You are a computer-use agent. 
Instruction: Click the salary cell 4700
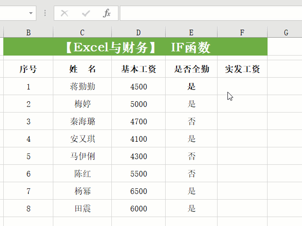(138, 121)
